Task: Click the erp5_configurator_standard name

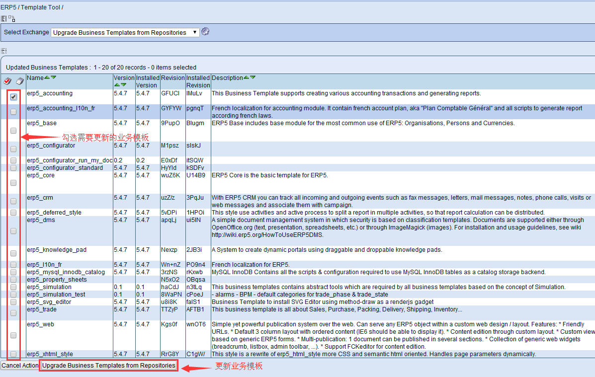Action: (x=65, y=168)
